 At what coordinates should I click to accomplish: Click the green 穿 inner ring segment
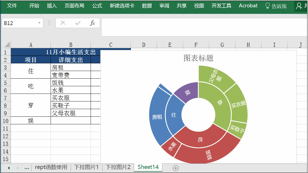[220, 103]
